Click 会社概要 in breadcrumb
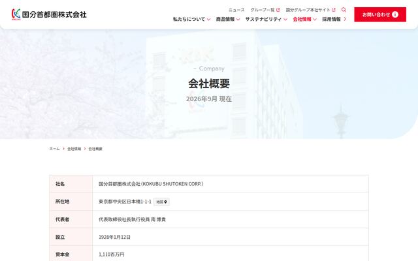 click(x=95, y=149)
